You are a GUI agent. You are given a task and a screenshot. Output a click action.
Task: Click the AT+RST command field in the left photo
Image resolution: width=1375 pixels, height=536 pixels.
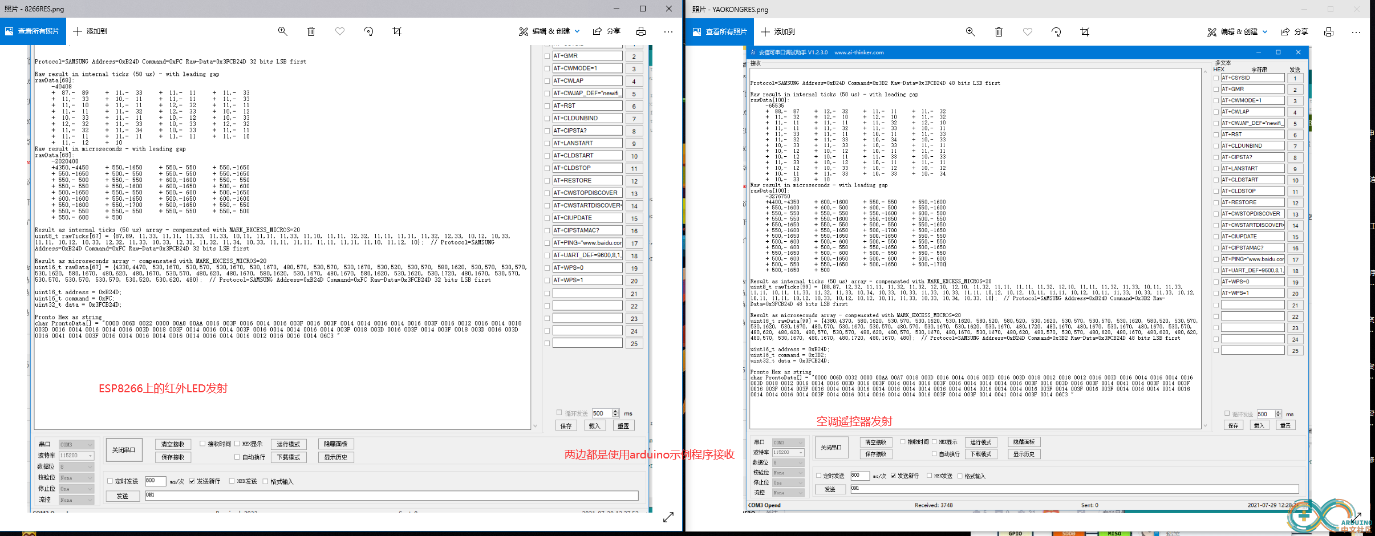pyautogui.click(x=587, y=105)
